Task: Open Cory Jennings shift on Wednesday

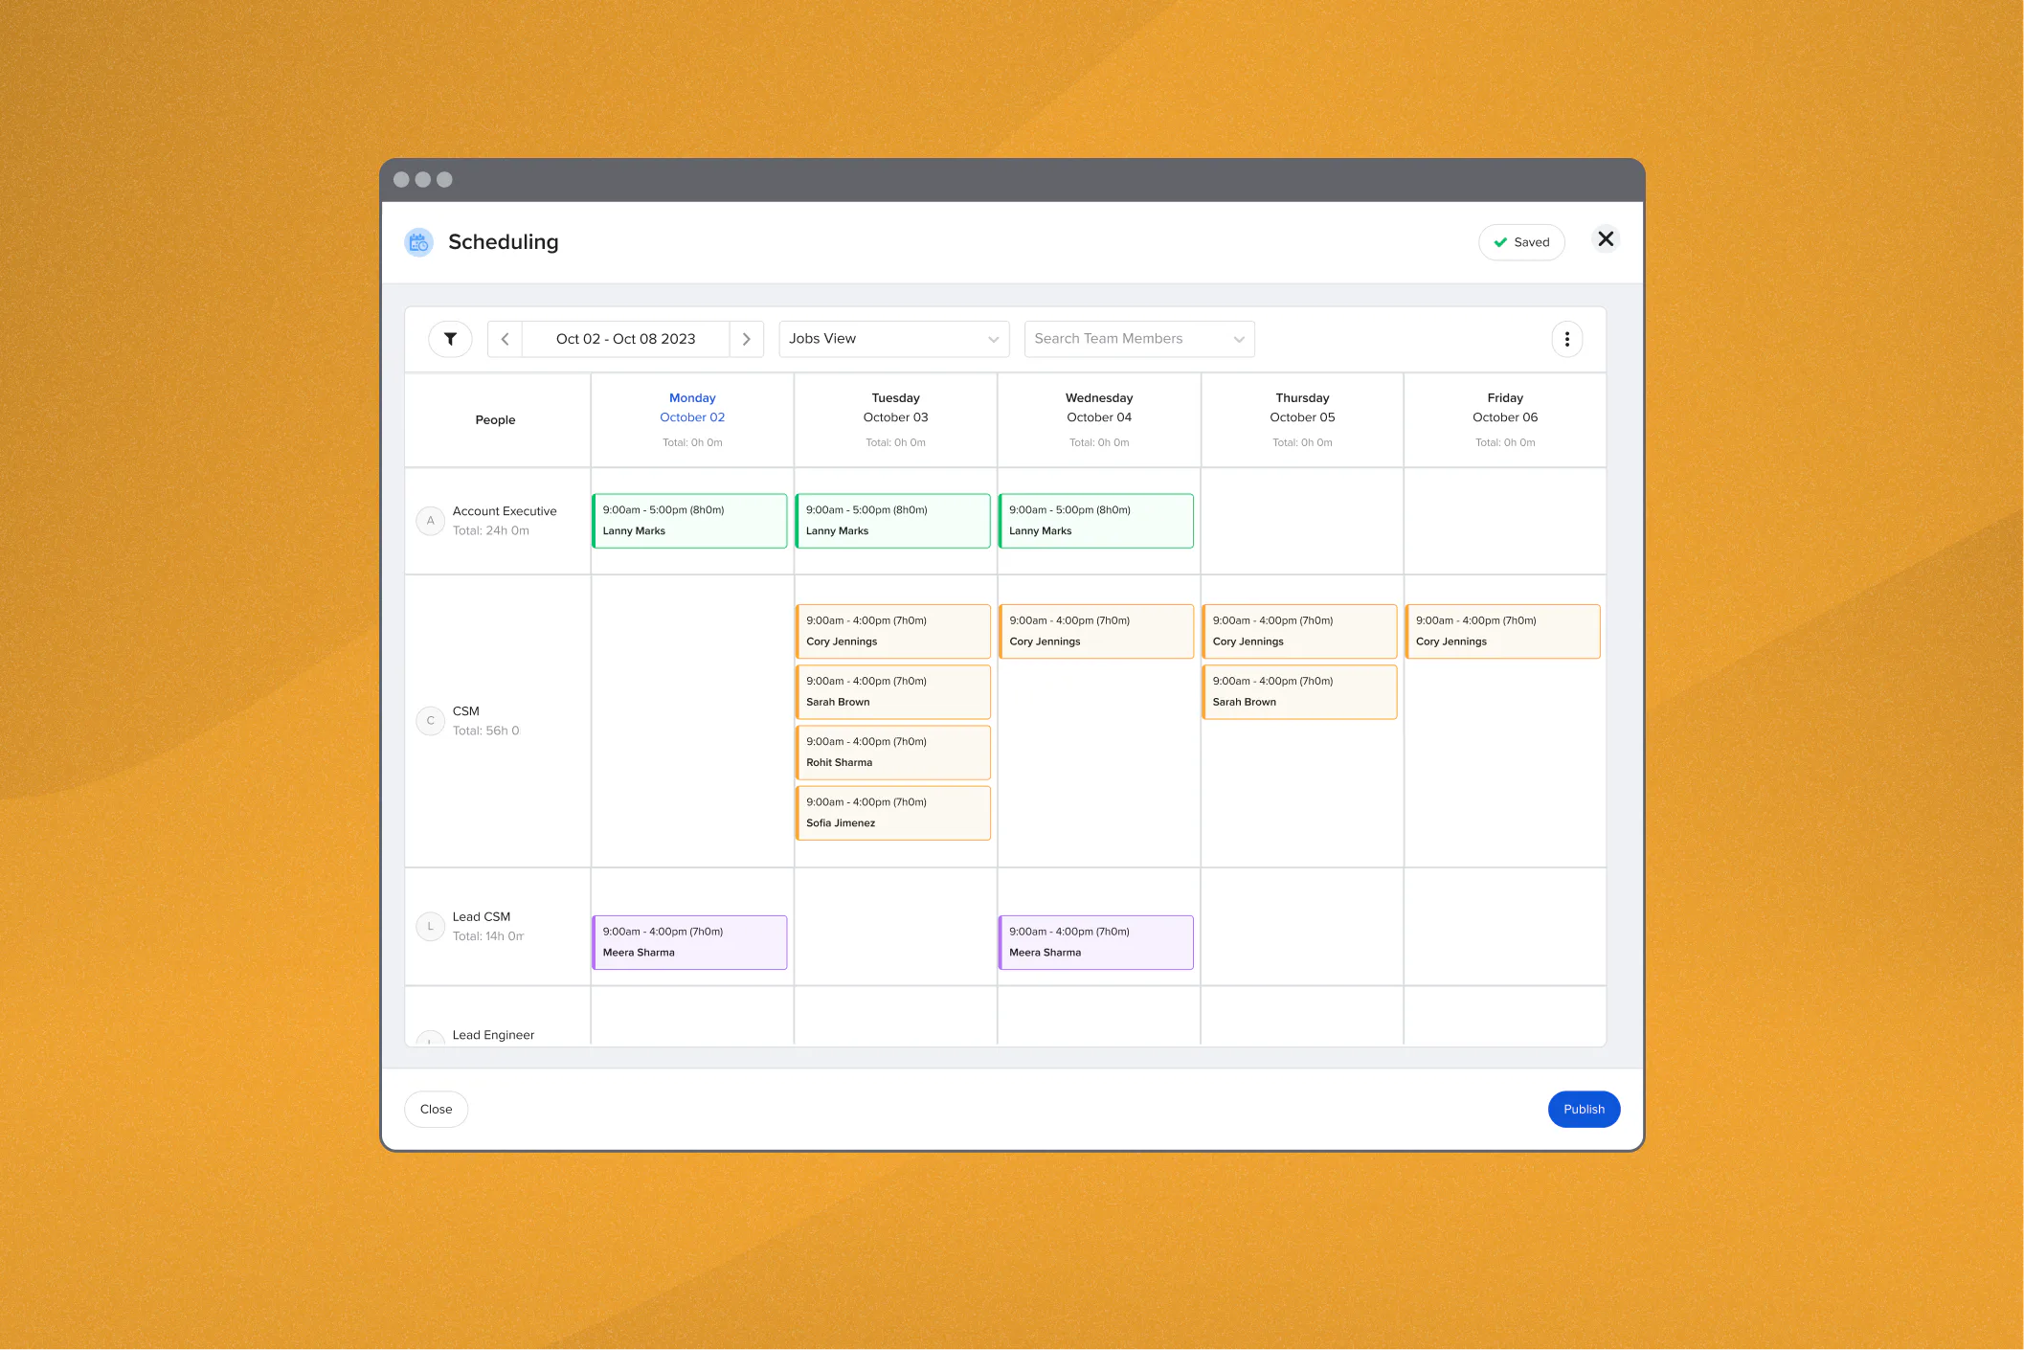Action: point(1096,631)
